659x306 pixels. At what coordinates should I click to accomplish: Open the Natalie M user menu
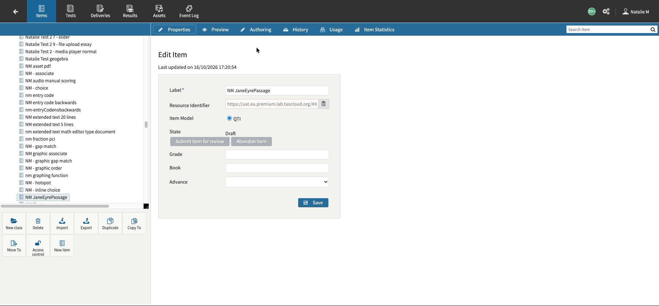click(x=636, y=12)
